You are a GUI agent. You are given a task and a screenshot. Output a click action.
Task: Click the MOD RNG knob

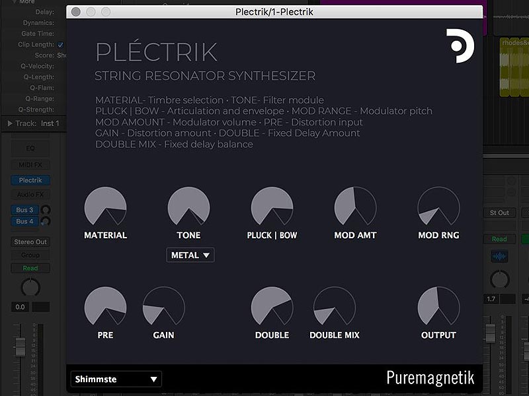pyautogui.click(x=438, y=207)
